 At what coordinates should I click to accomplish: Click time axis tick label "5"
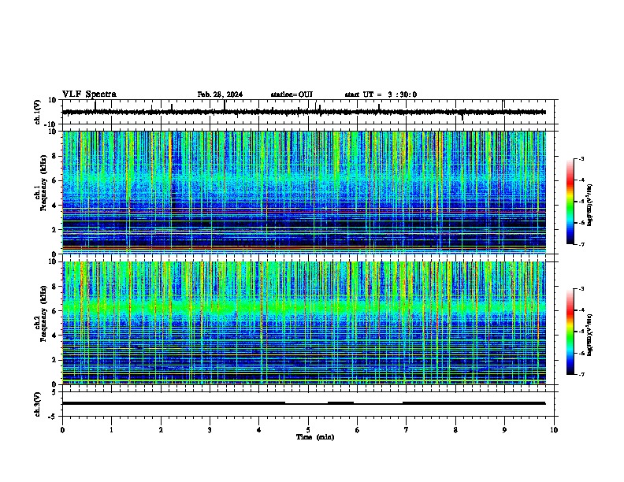[308, 430]
